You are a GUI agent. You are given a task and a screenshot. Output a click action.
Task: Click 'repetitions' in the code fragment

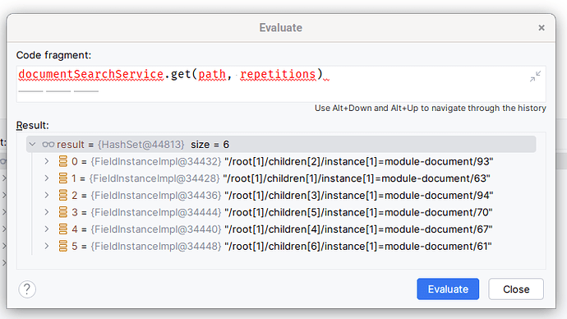tap(278, 74)
